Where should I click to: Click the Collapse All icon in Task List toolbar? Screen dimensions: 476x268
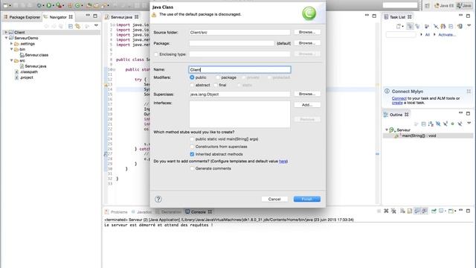pos(451,27)
